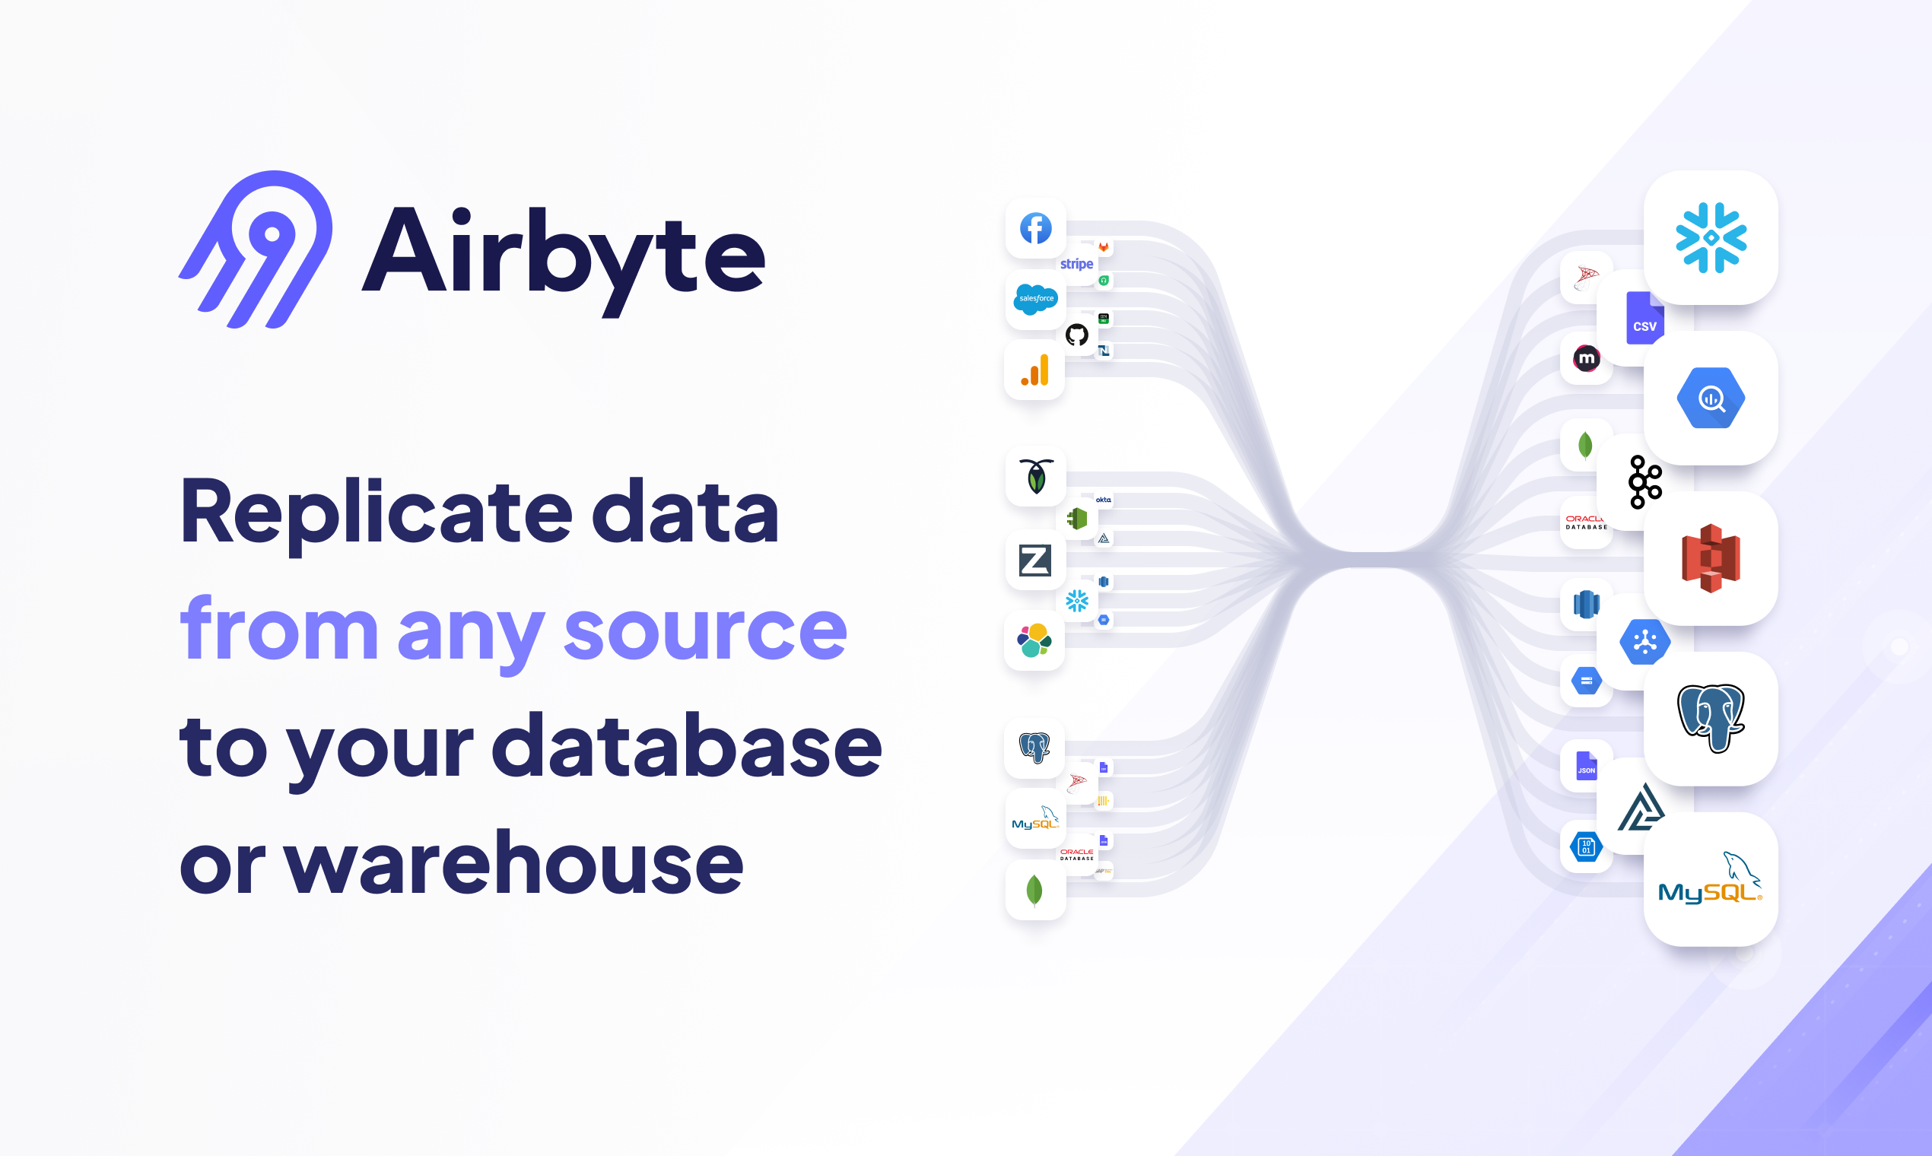
Task: Select the Facebook source icon
Action: (x=1034, y=228)
